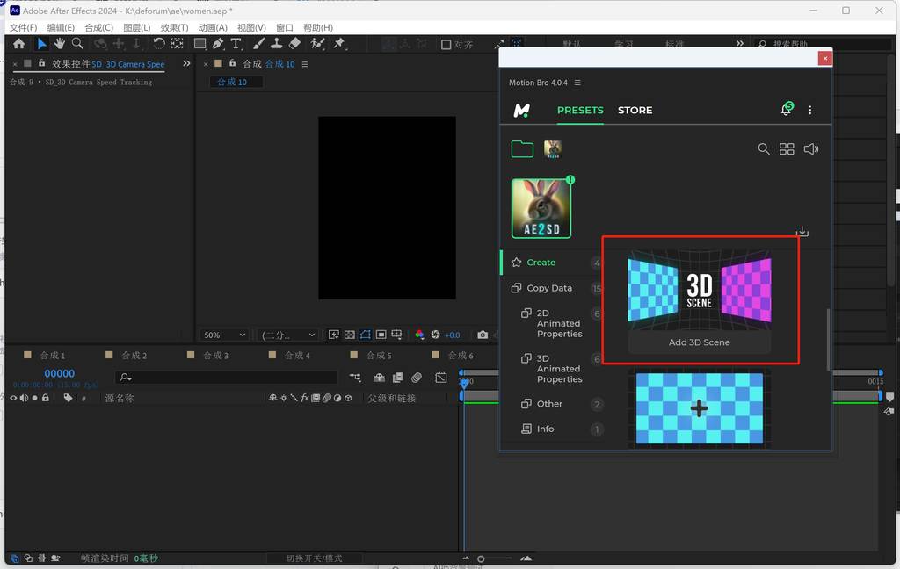Viewport: 900px width, 569px height.
Task: Expand the 3D Animated Properties category
Action: point(559,369)
